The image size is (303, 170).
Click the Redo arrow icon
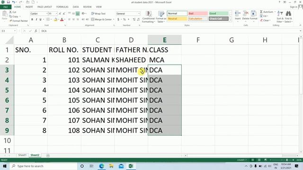20,2
